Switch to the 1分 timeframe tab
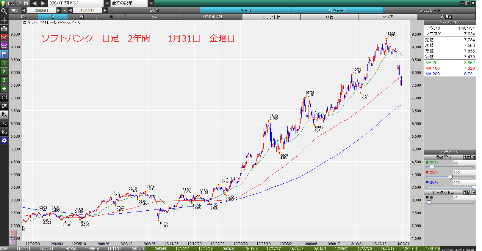 pyautogui.click(x=24, y=17)
